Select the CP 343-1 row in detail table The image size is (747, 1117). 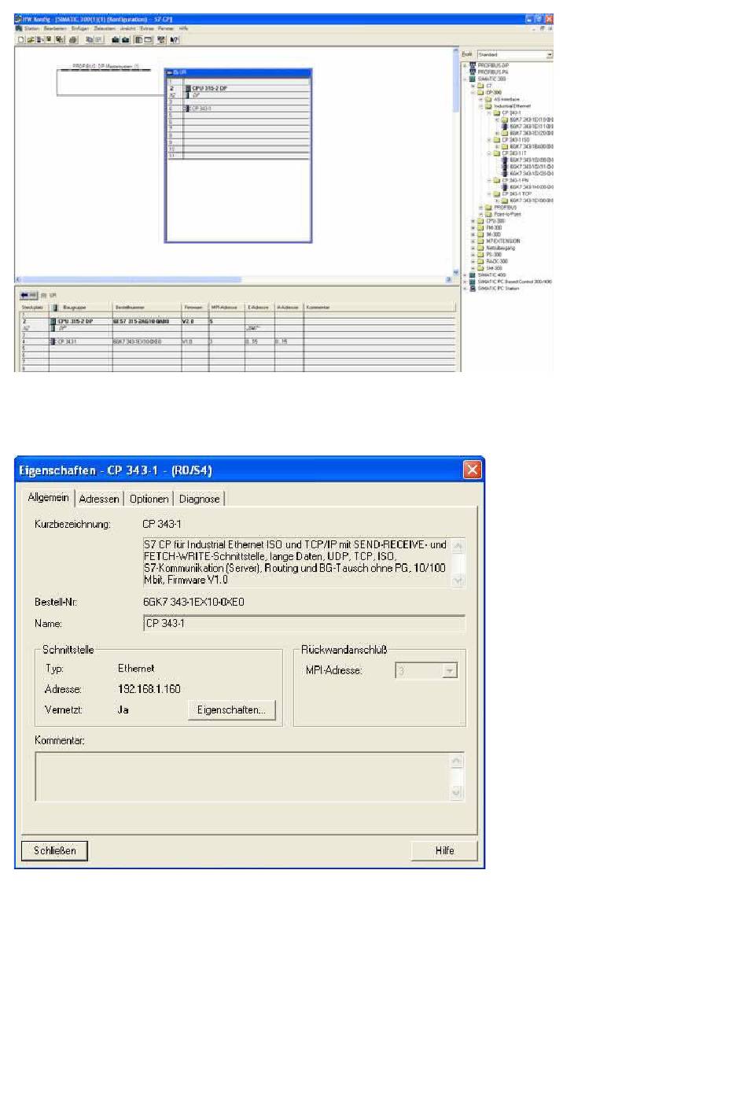pyautogui.click(x=237, y=341)
